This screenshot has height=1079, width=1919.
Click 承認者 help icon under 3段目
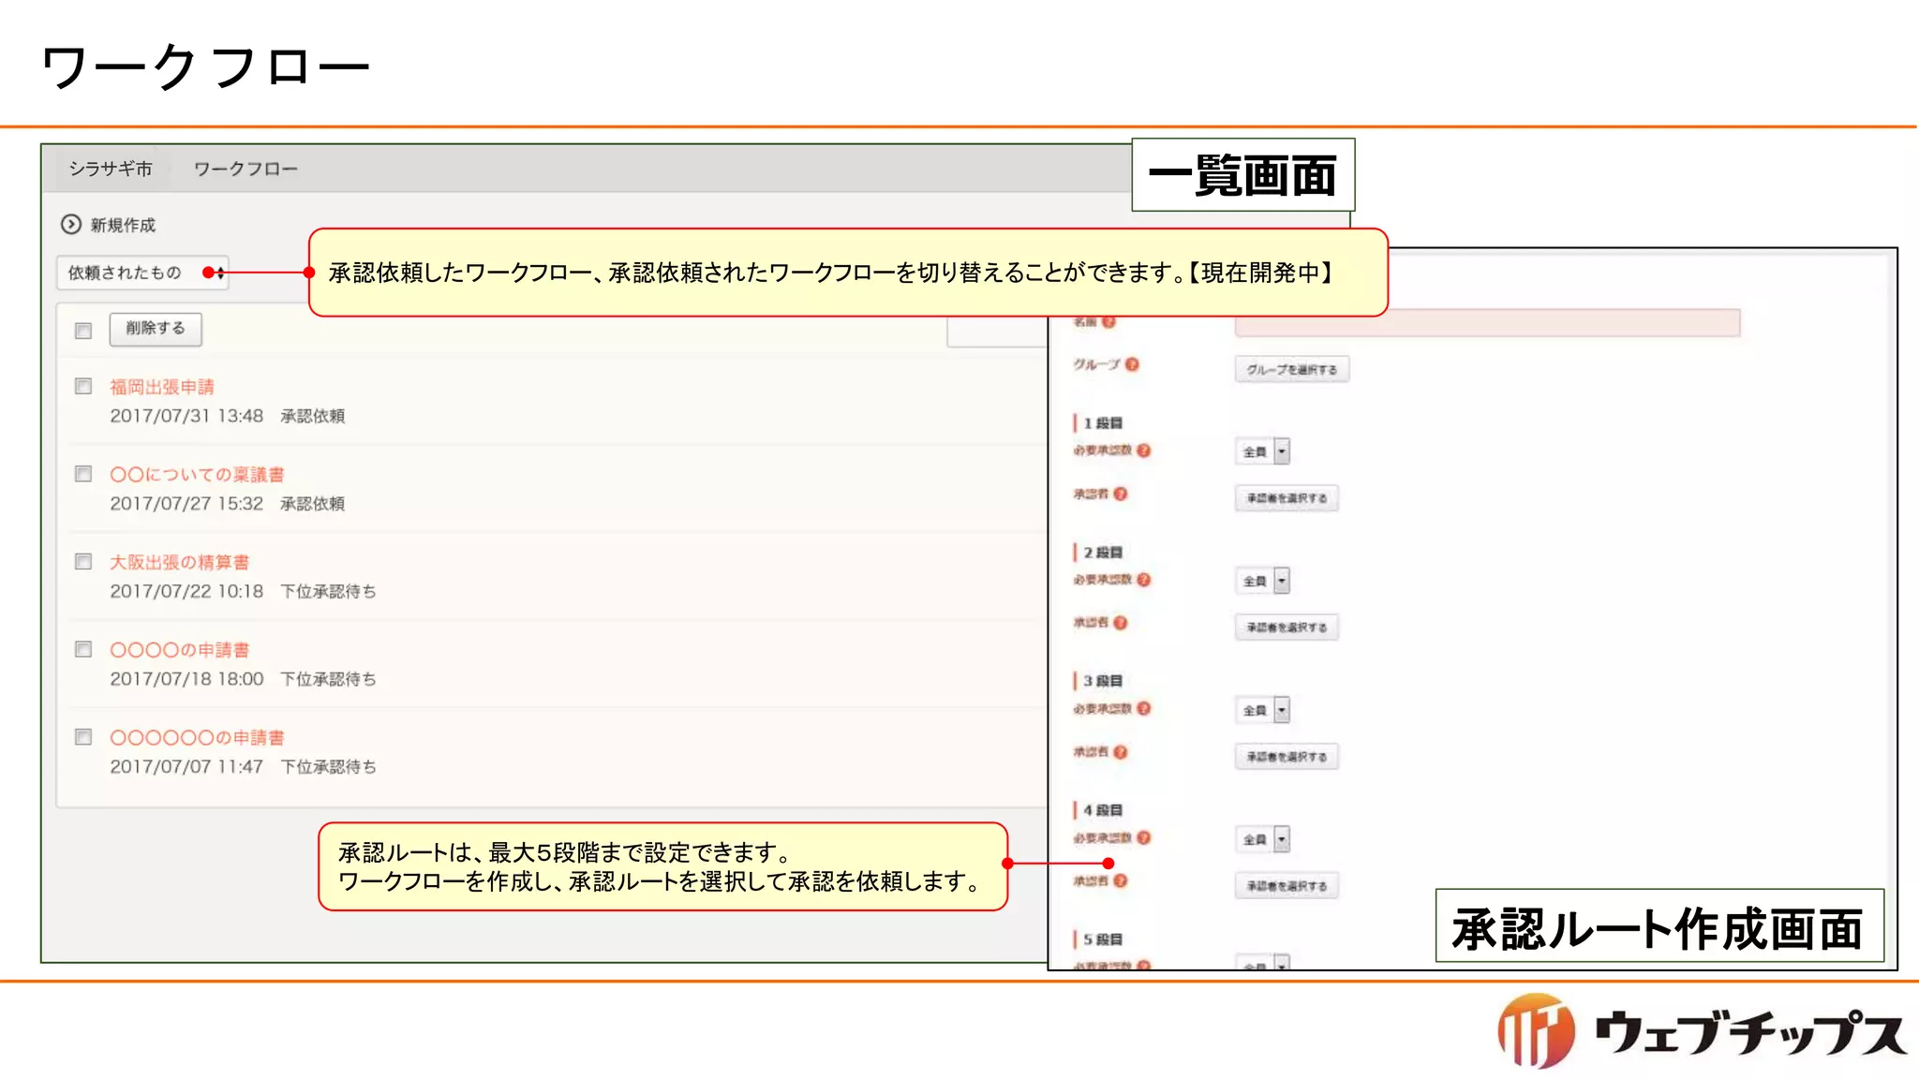(x=1121, y=752)
